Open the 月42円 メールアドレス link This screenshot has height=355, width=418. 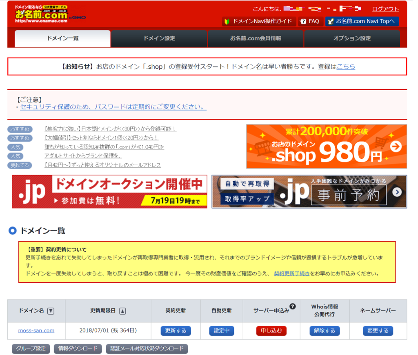102,165
